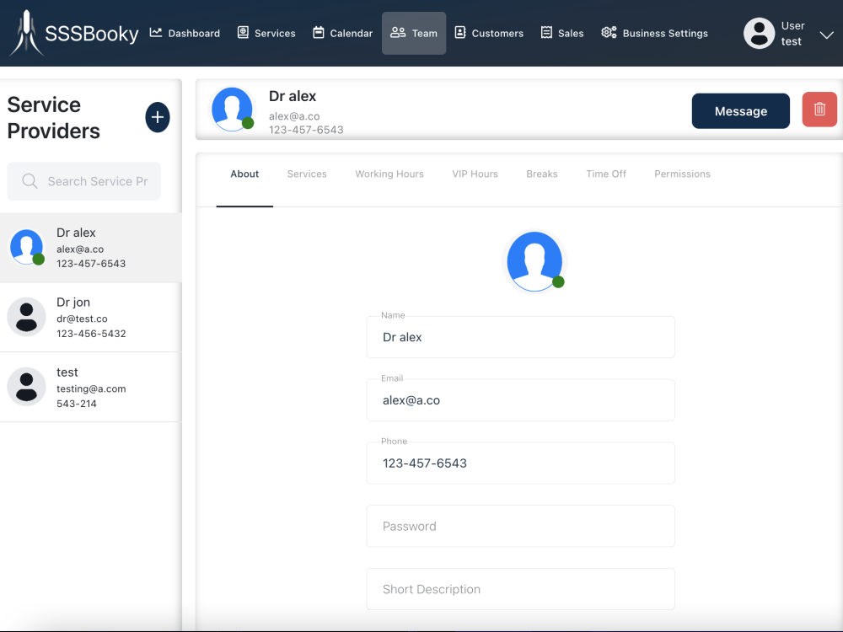Viewport: 843px width, 632px height.
Task: Click the search magnifier in Service Providers
Action: point(30,180)
